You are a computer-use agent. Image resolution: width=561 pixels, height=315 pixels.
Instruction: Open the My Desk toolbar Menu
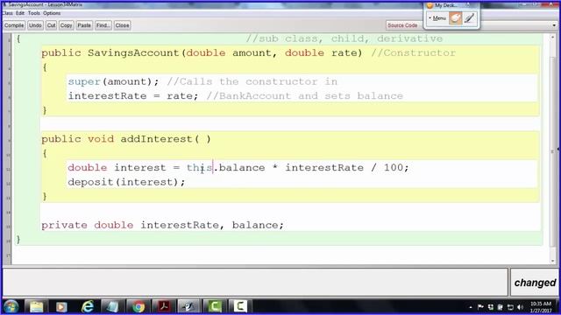click(x=437, y=18)
